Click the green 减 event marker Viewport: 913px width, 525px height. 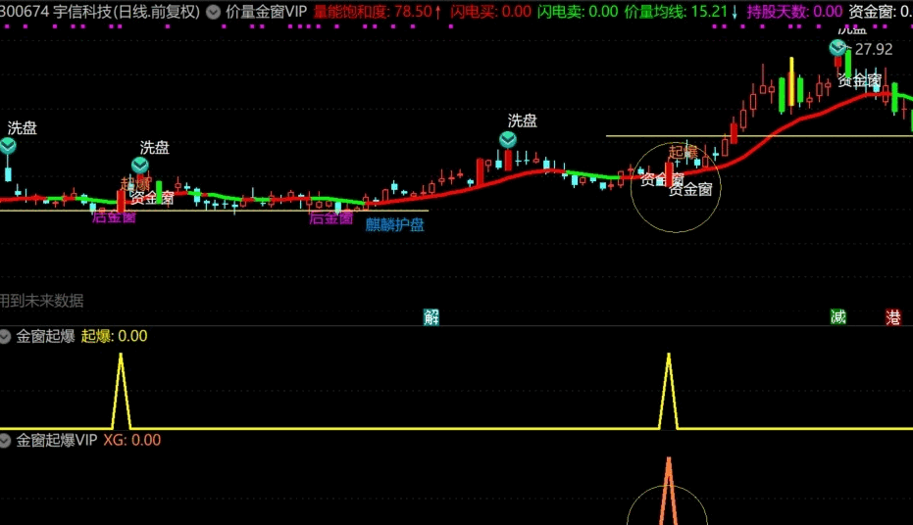coord(837,316)
